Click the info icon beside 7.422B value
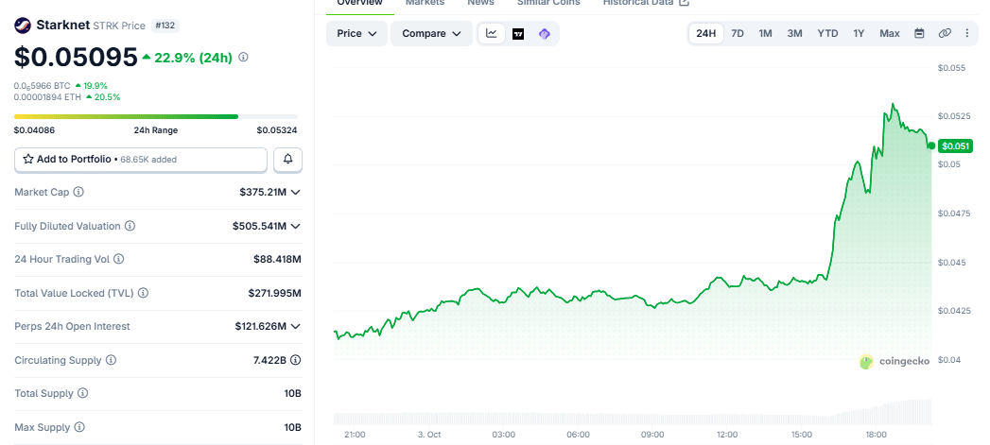Screen dimensions: 990x445 coord(295,360)
